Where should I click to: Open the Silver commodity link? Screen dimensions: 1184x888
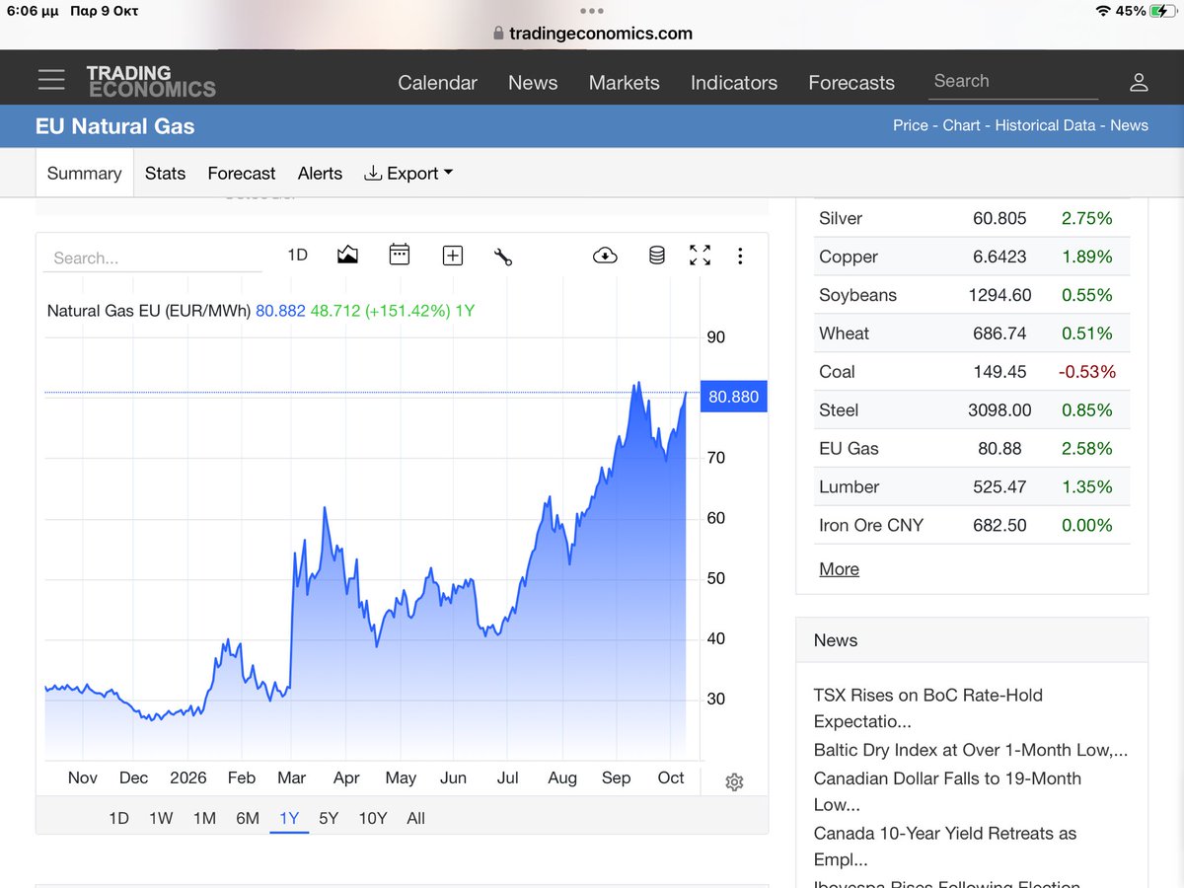[841, 218]
